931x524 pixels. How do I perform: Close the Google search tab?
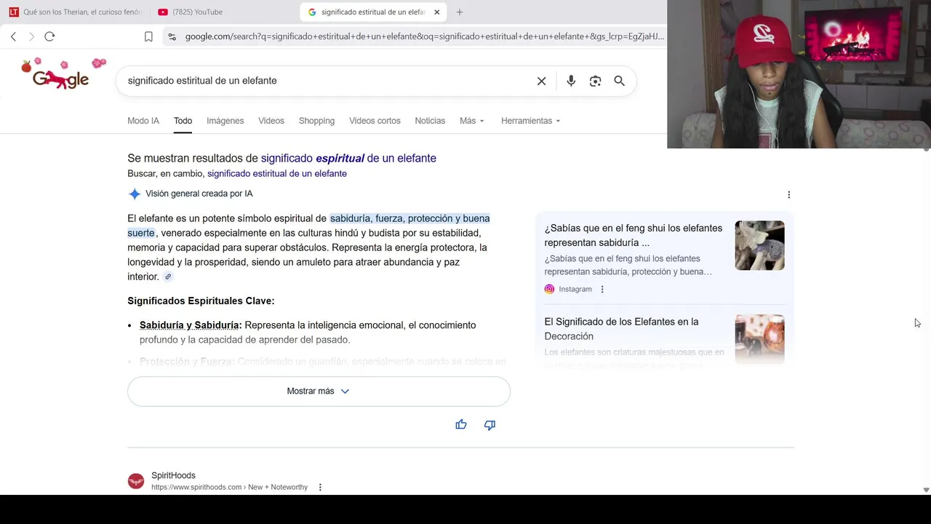[x=436, y=12]
